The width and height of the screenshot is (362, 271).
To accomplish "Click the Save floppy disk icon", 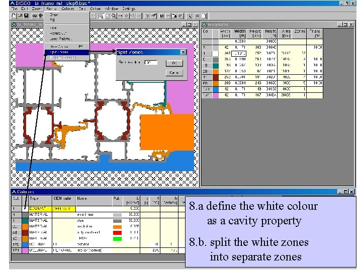I will pyautogui.click(x=26, y=16).
